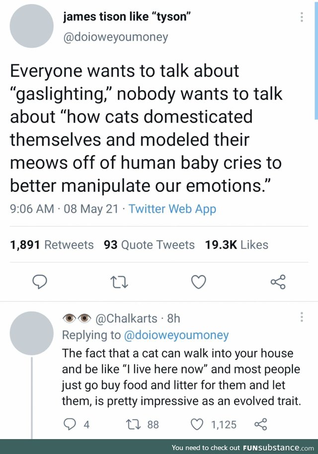318x454 pixels.
Task: Share the Chalkarts reply
Action: pos(260,424)
